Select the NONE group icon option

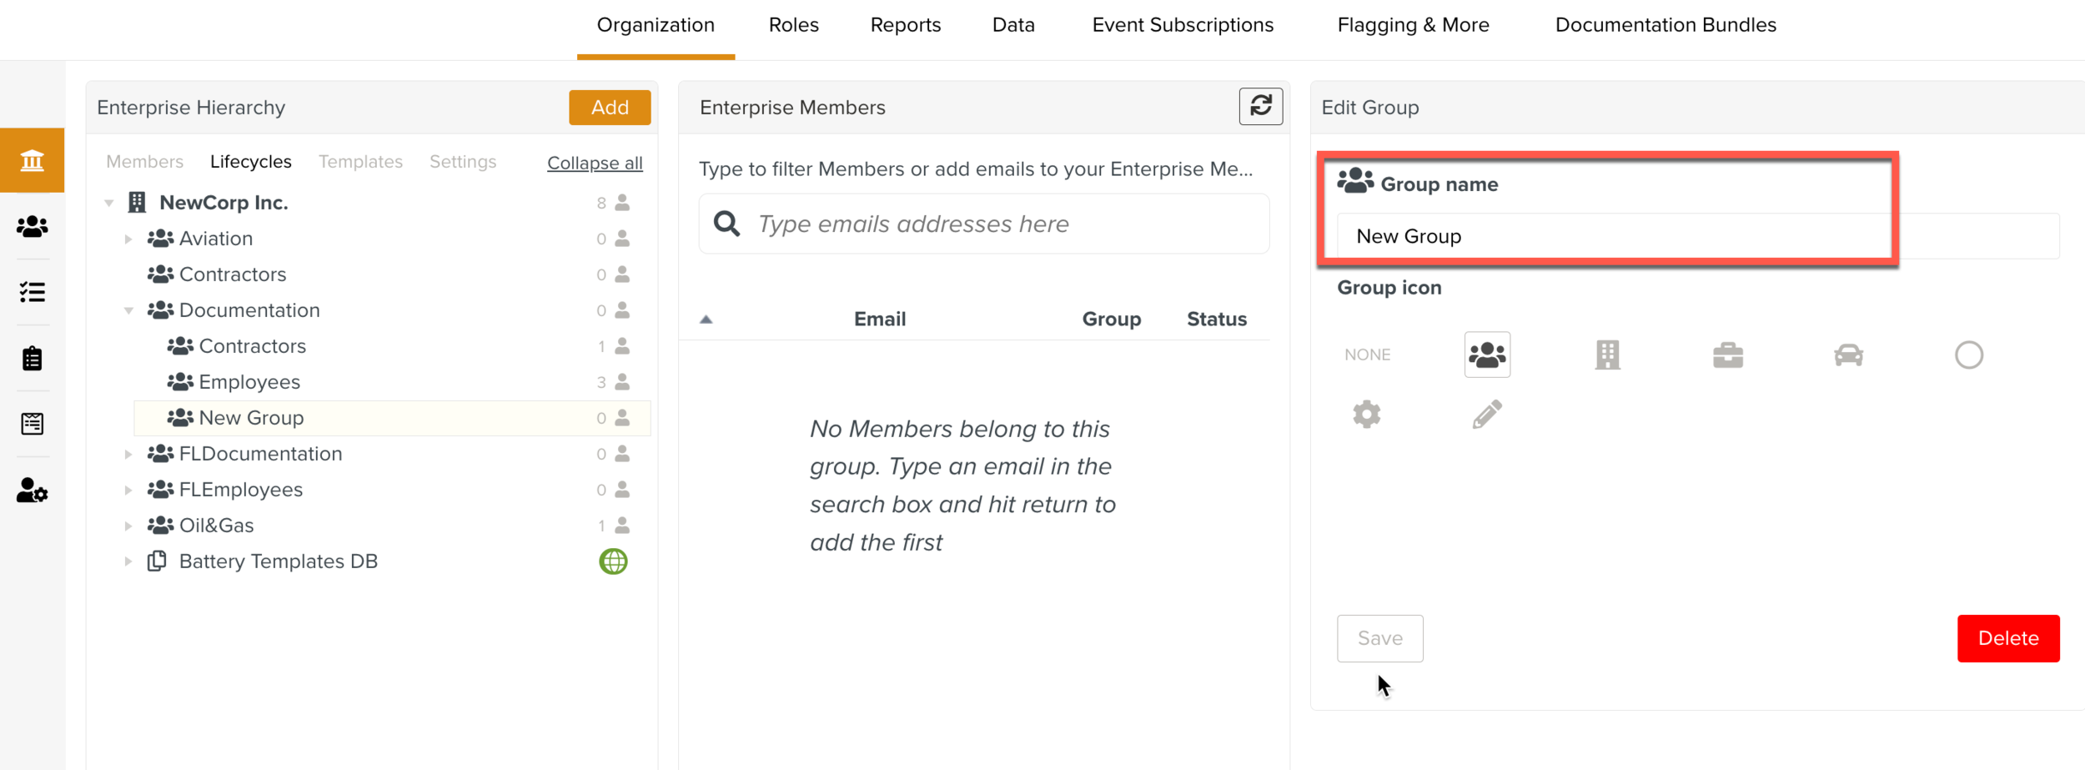pyautogui.click(x=1368, y=354)
